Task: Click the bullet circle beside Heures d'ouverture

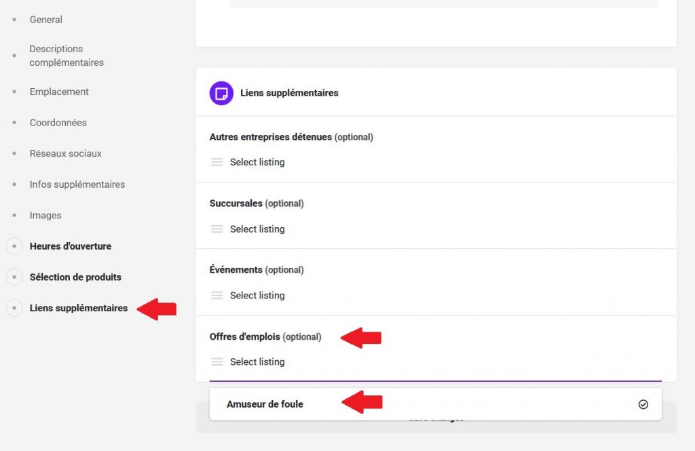Action: 14,246
